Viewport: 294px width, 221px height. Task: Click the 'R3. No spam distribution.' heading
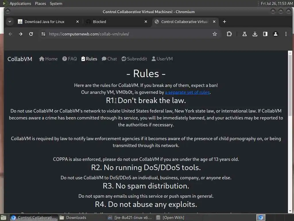pyautogui.click(x=146, y=186)
